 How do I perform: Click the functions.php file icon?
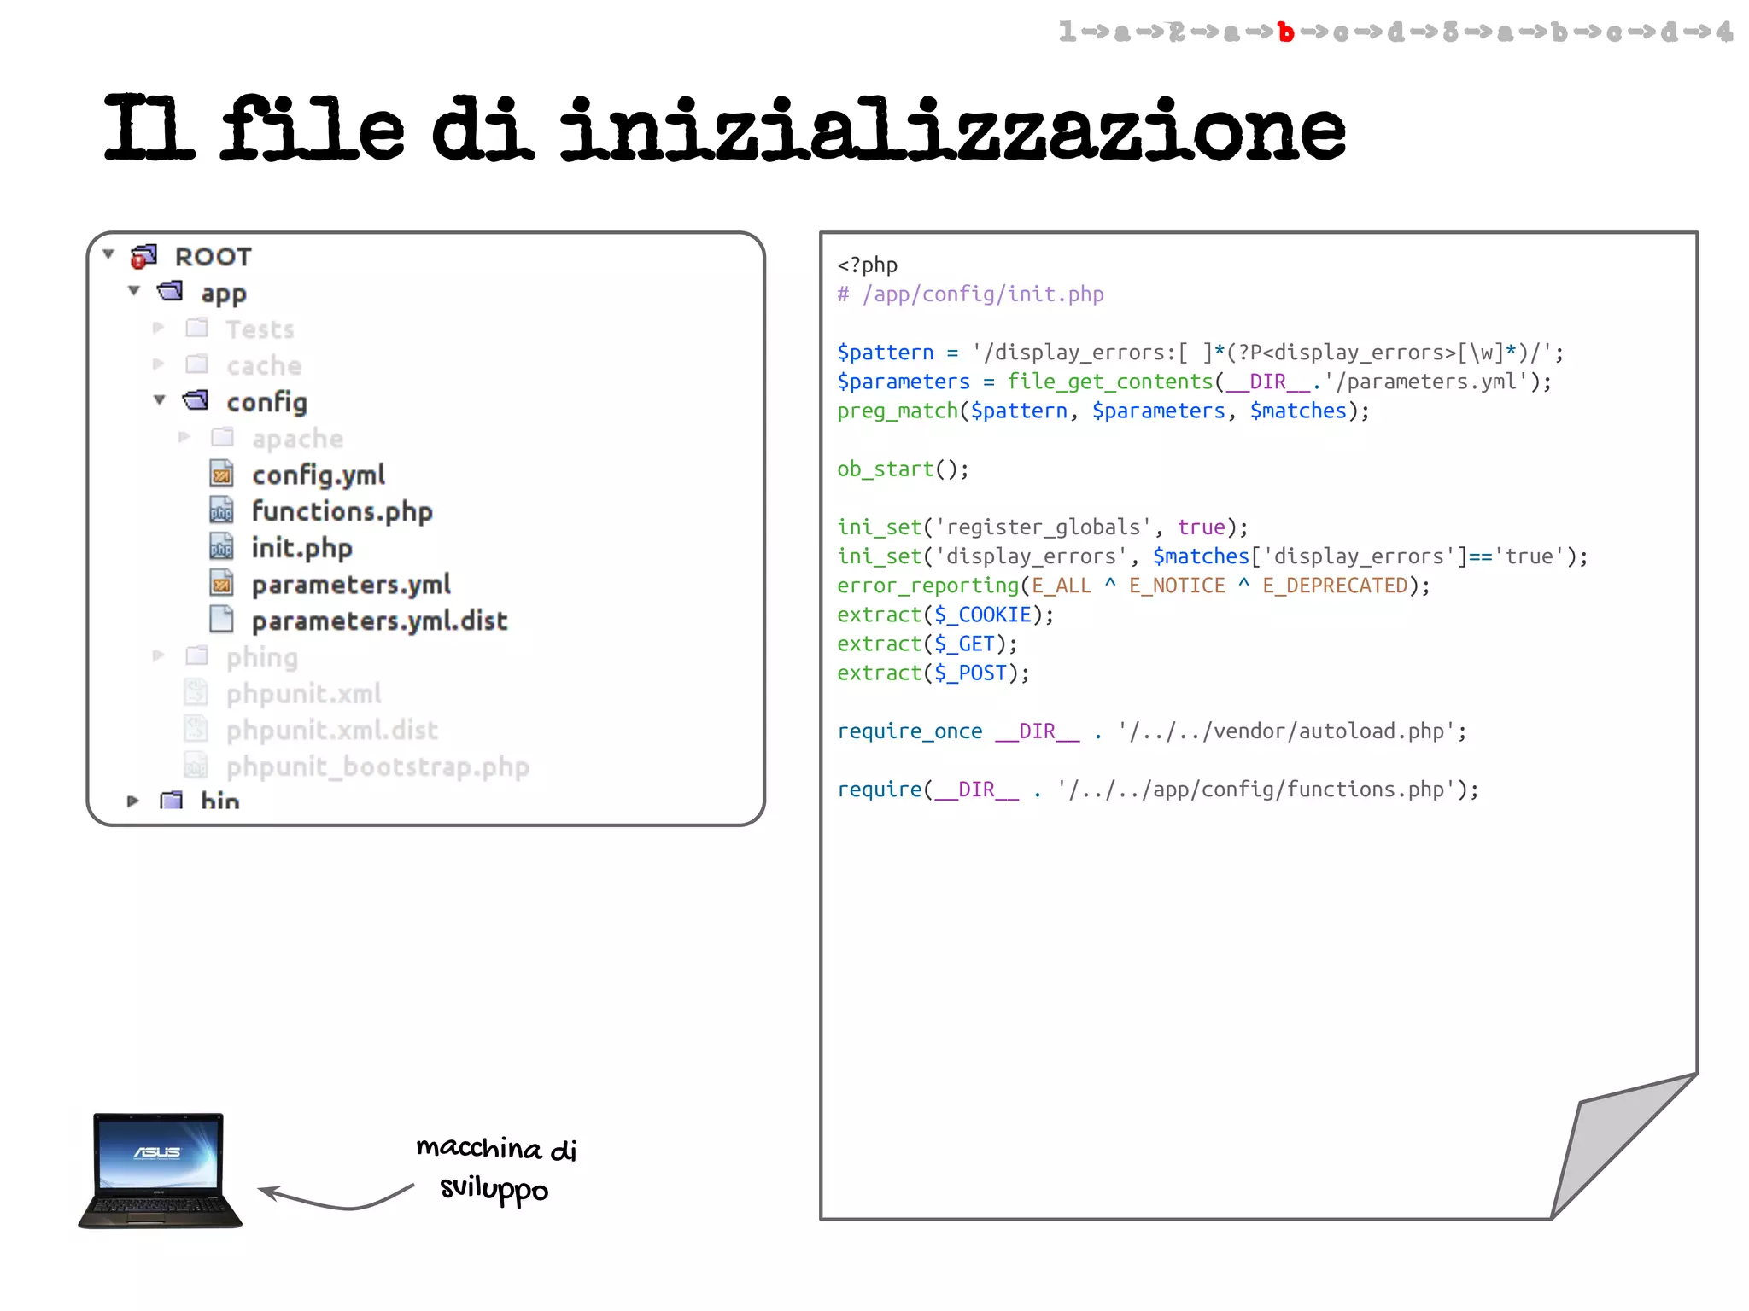click(221, 510)
